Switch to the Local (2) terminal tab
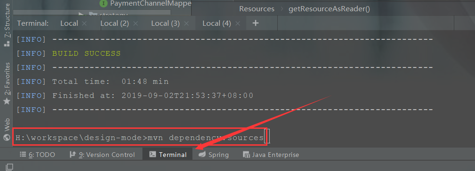Viewport: 475px width, 171px height. [114, 23]
